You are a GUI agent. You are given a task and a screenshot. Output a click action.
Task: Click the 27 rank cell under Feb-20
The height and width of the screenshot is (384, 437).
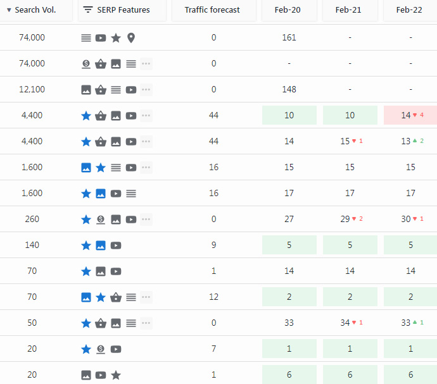[x=289, y=219]
